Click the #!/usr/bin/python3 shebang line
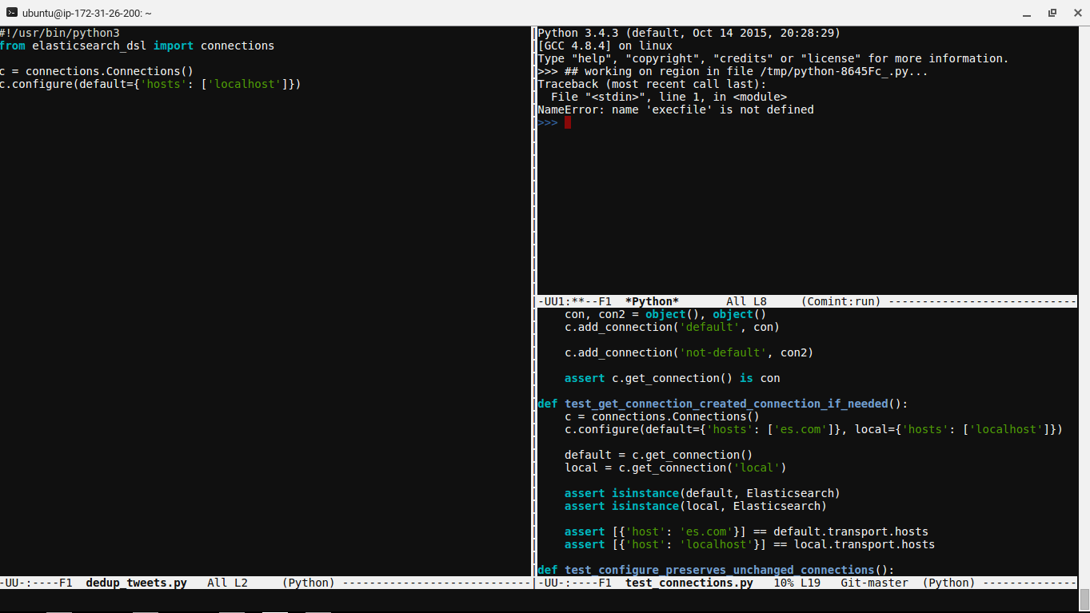The height and width of the screenshot is (613, 1090). point(60,33)
